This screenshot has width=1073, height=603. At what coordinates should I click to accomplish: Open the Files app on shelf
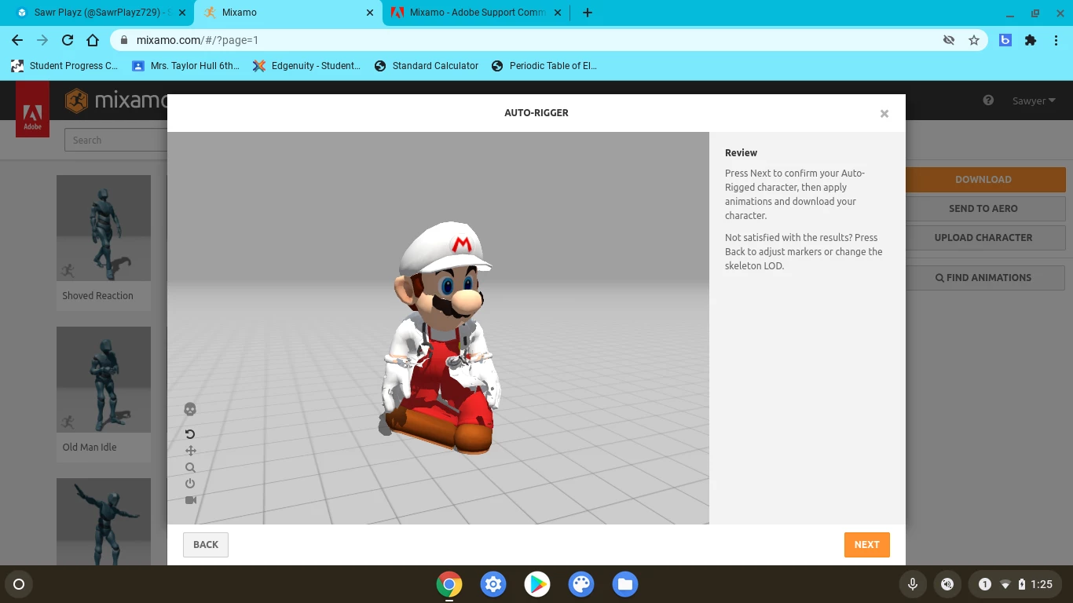pos(625,584)
